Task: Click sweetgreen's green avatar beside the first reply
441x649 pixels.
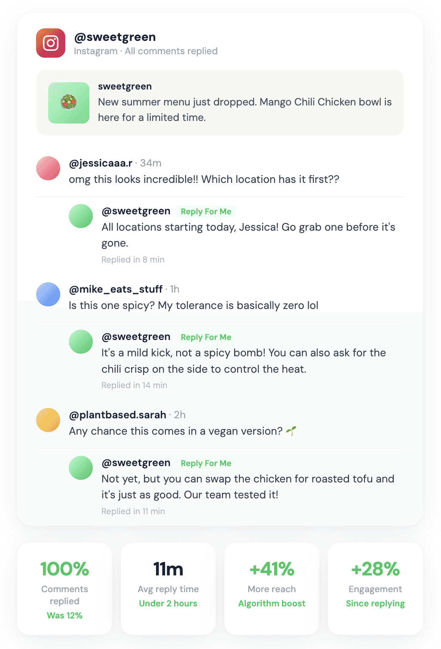Action: point(80,216)
